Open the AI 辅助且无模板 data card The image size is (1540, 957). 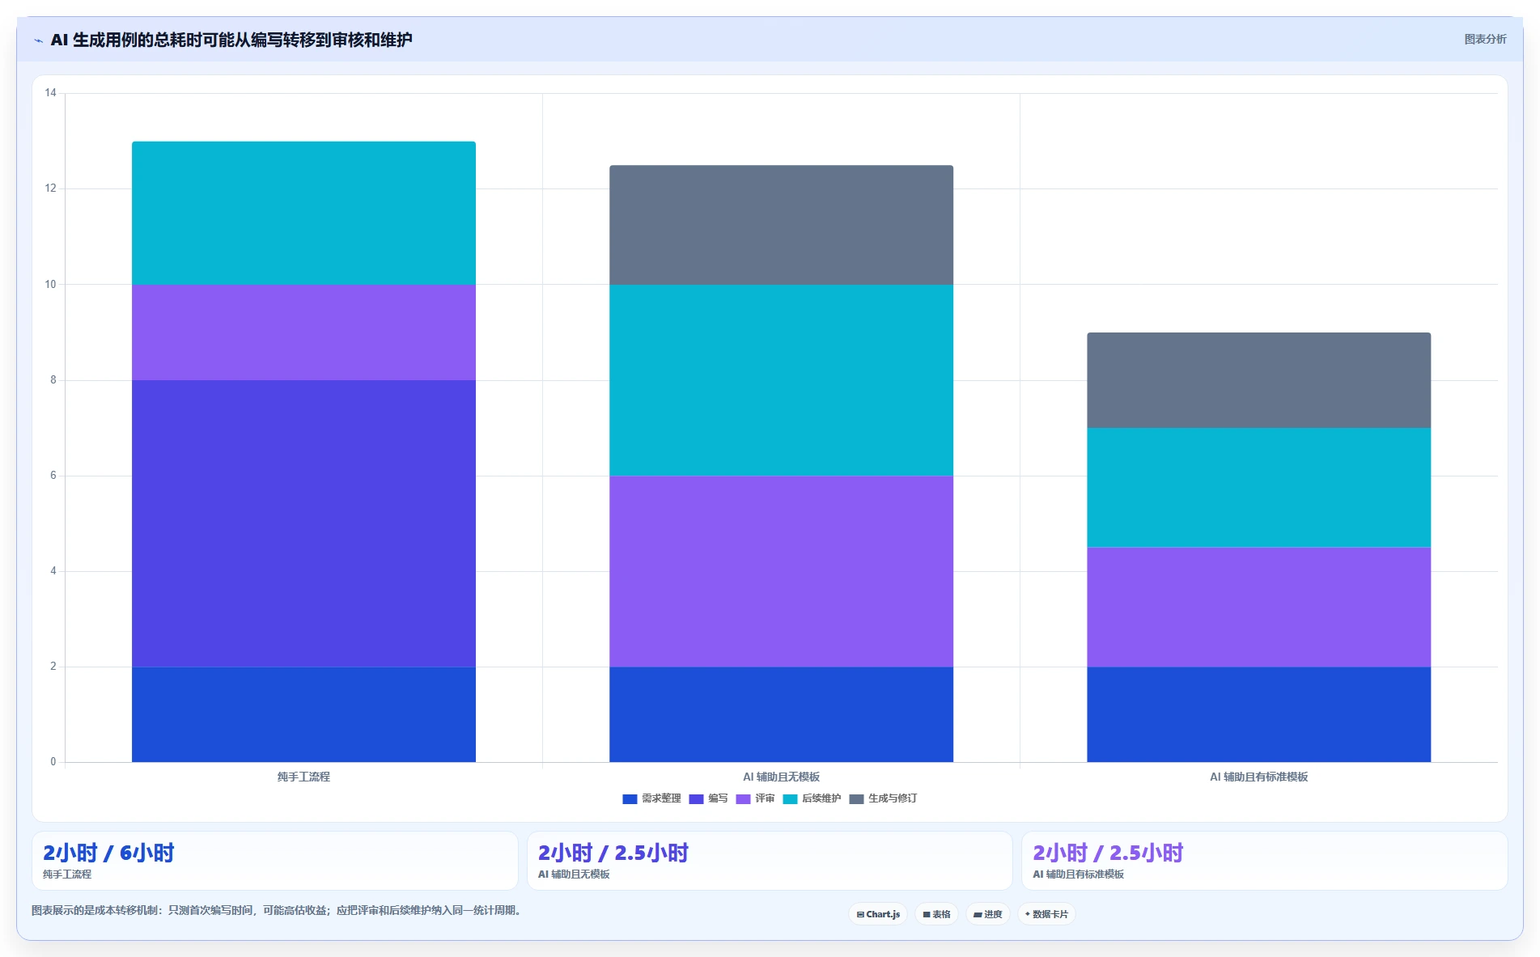(770, 861)
